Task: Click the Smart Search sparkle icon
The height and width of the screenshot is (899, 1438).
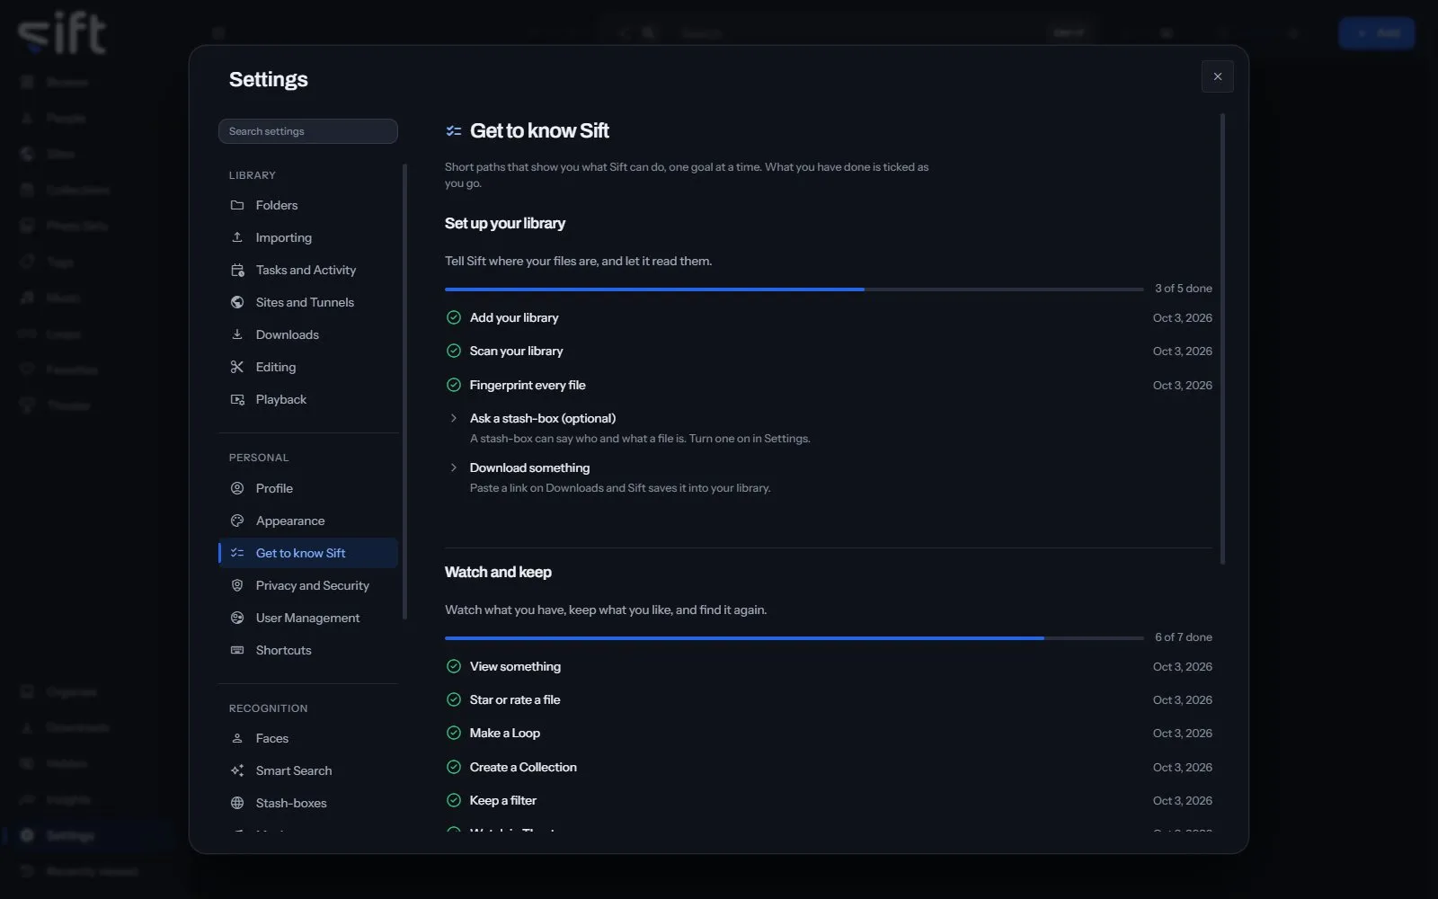Action: [x=237, y=770]
